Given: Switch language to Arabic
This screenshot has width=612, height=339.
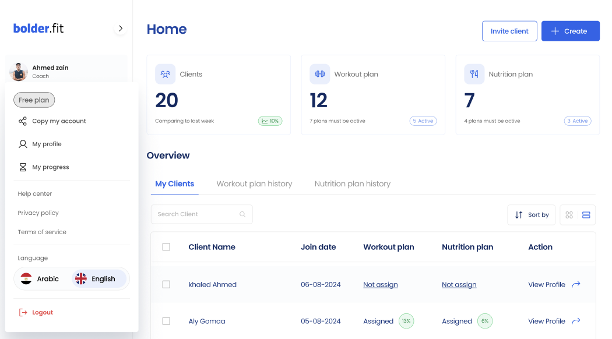Looking at the screenshot, I should (x=41, y=279).
